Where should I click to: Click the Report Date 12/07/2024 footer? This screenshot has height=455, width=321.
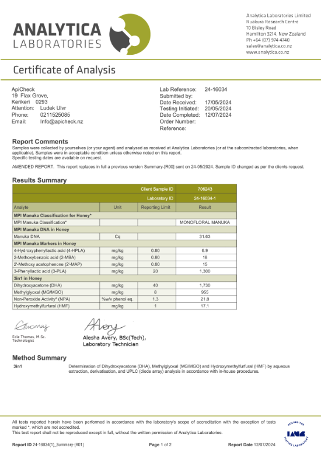coord(252,445)
